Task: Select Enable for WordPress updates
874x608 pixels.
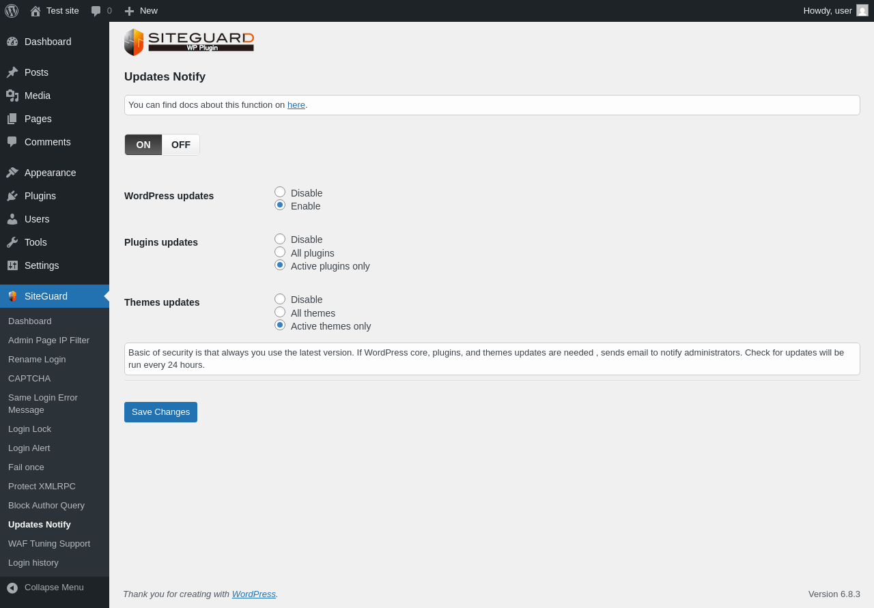Action: pos(280,205)
